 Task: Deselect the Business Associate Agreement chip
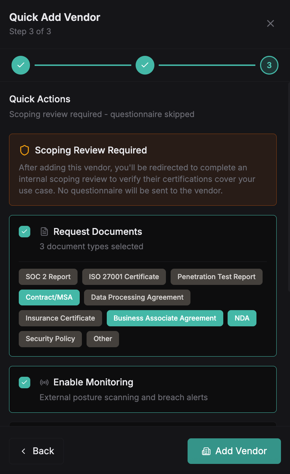[x=165, y=318]
